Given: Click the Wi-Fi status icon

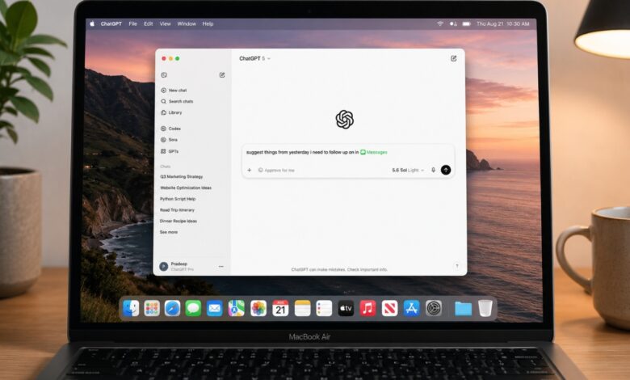Looking at the screenshot, I should (x=440, y=23).
